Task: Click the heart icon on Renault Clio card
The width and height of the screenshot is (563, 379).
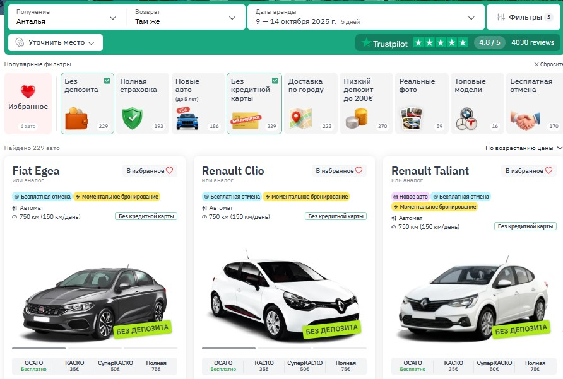Action: [x=359, y=171]
